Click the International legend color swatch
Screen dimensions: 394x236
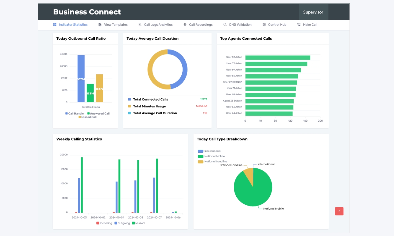(x=201, y=151)
